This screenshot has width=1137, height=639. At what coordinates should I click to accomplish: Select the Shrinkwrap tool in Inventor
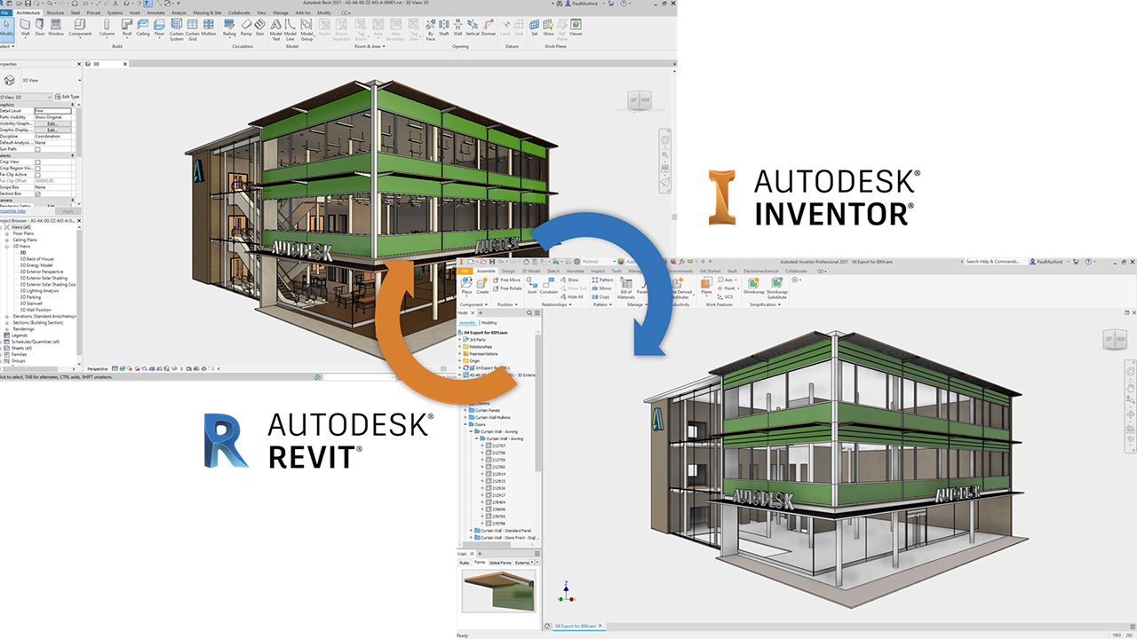pos(751,282)
